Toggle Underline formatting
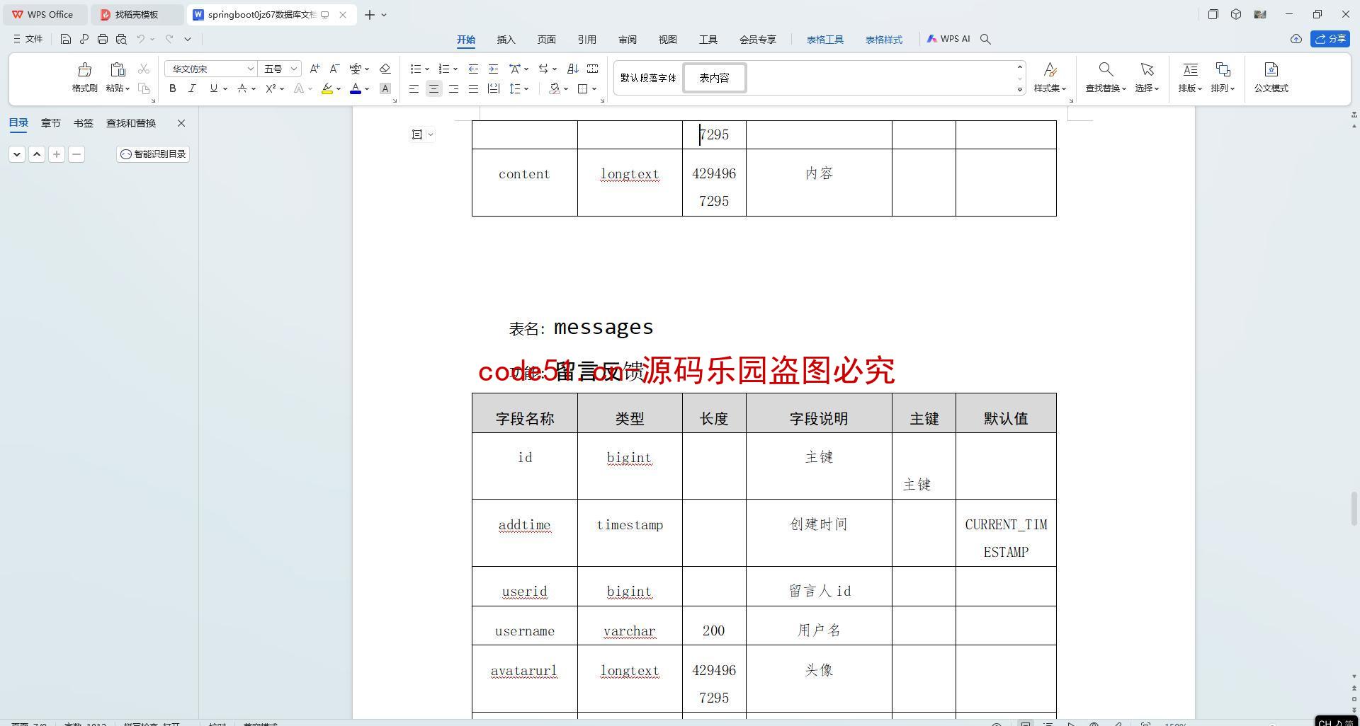Image resolution: width=1360 pixels, height=726 pixels. tap(213, 88)
